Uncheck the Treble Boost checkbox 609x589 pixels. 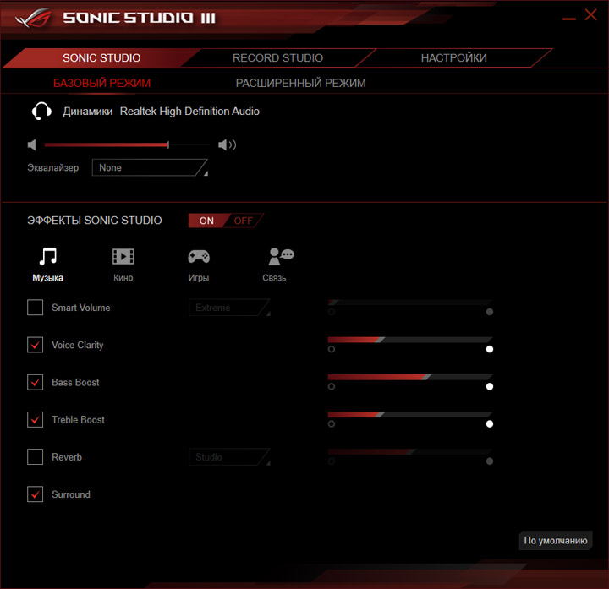[x=35, y=419]
